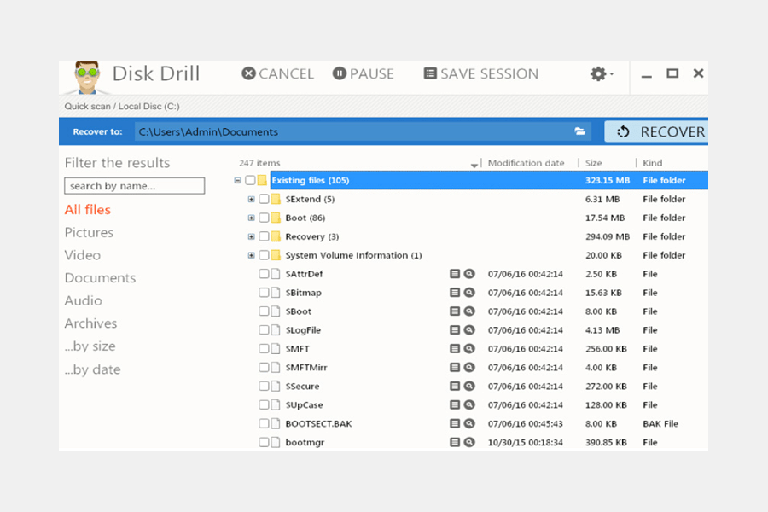
Task: Filter results by Video
Action: tap(82, 255)
